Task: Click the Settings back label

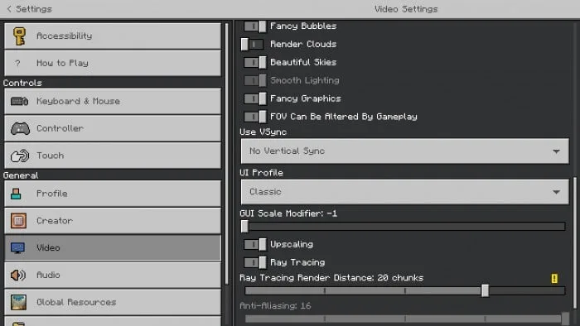Action: 34,9
